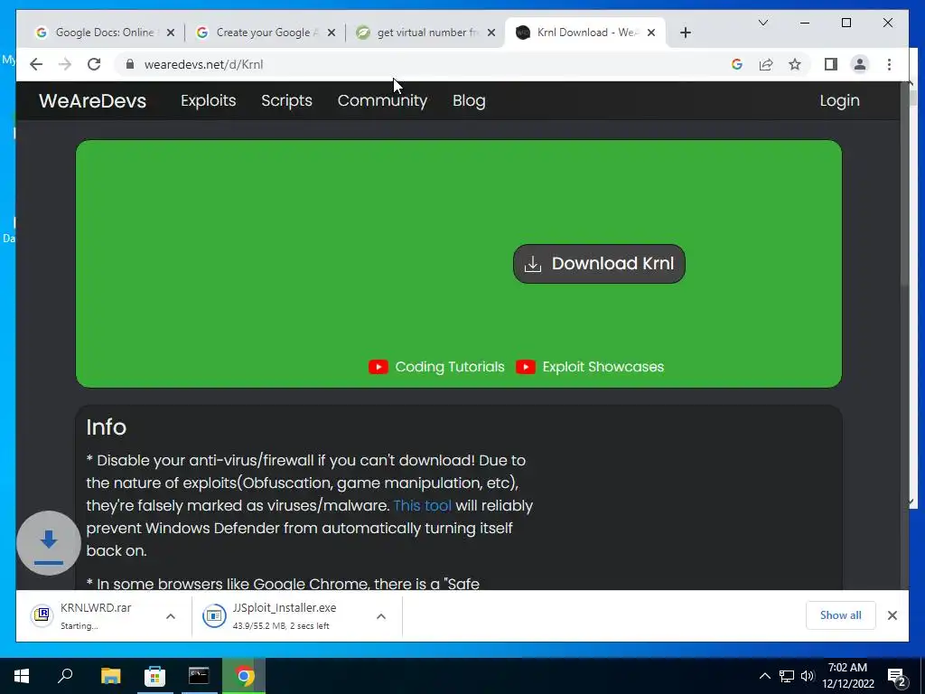This screenshot has height=694, width=925.
Task: Go forward using the browser forward arrow
Action: [65, 64]
